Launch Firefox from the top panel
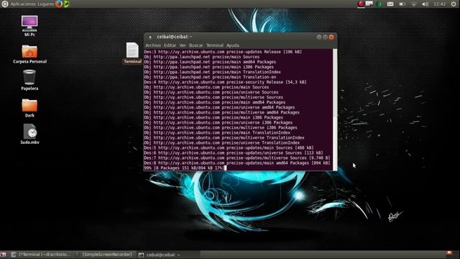The image size is (460, 259). click(x=59, y=4)
